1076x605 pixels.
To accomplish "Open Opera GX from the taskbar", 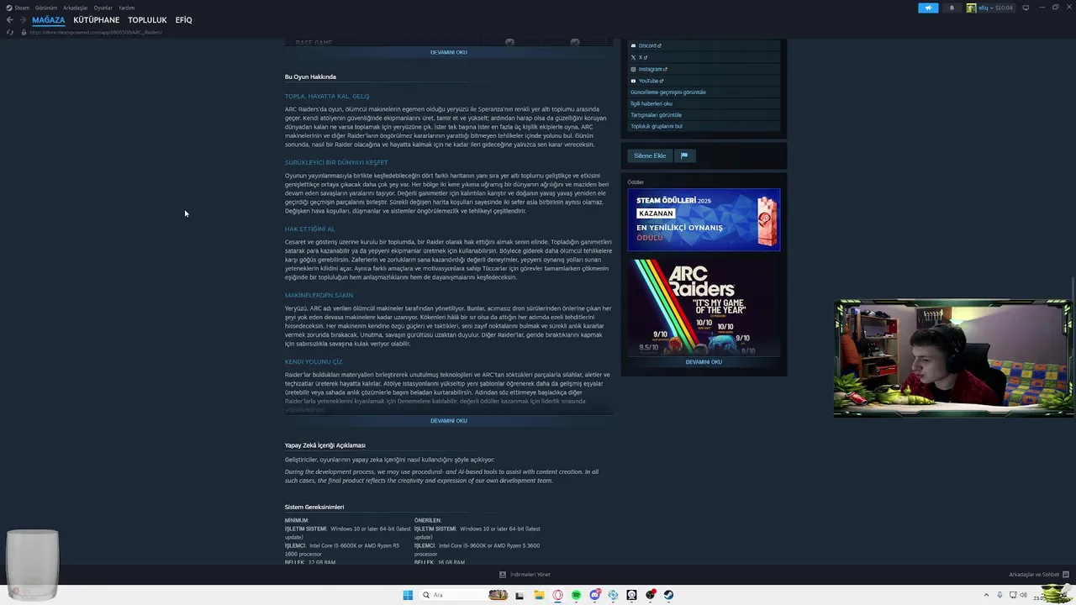I will pos(557,595).
